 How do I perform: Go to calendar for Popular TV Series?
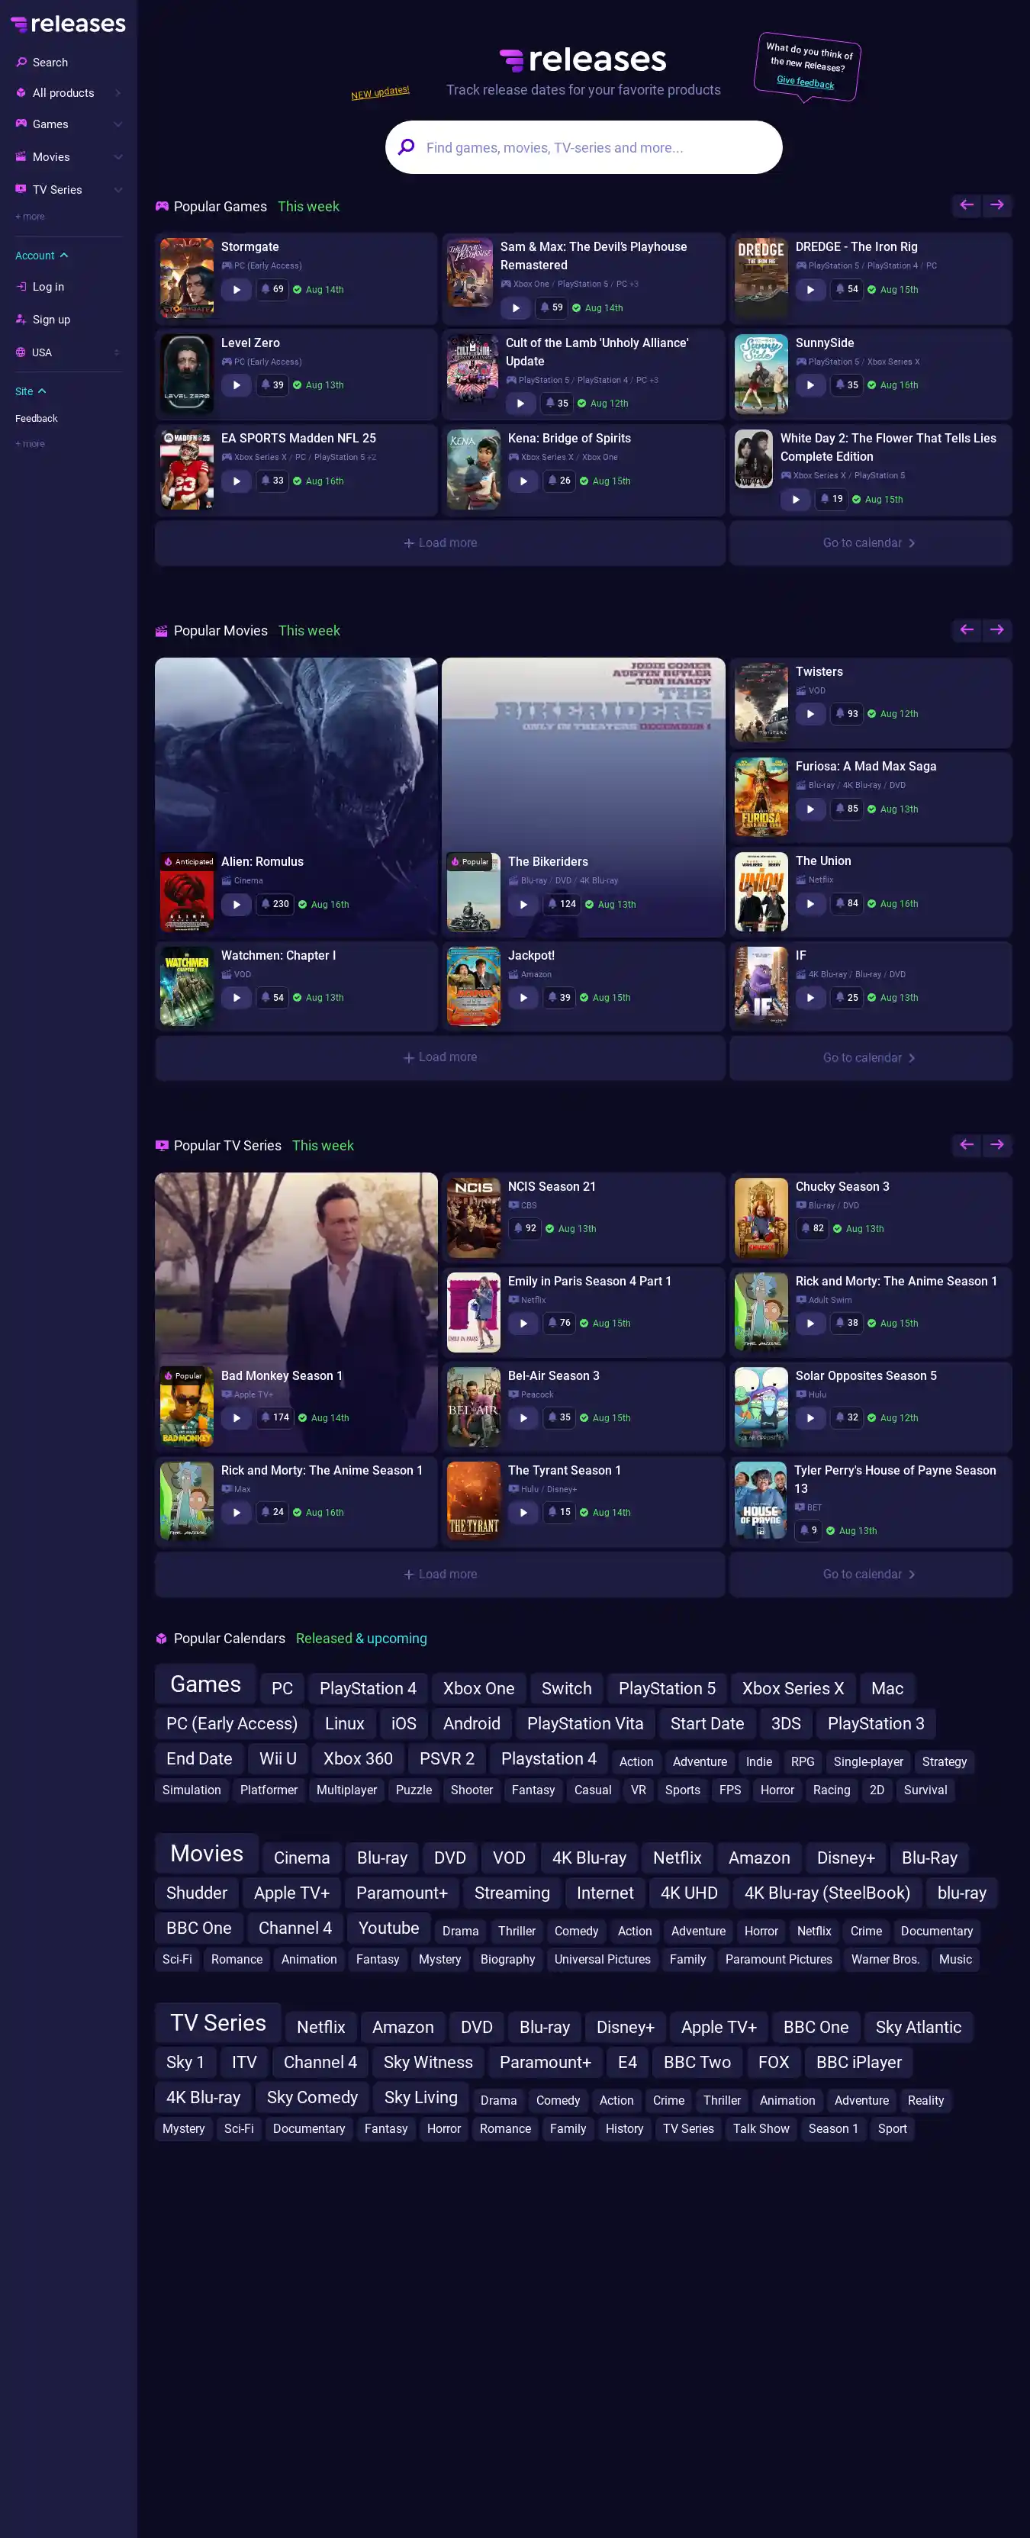coord(871,1575)
